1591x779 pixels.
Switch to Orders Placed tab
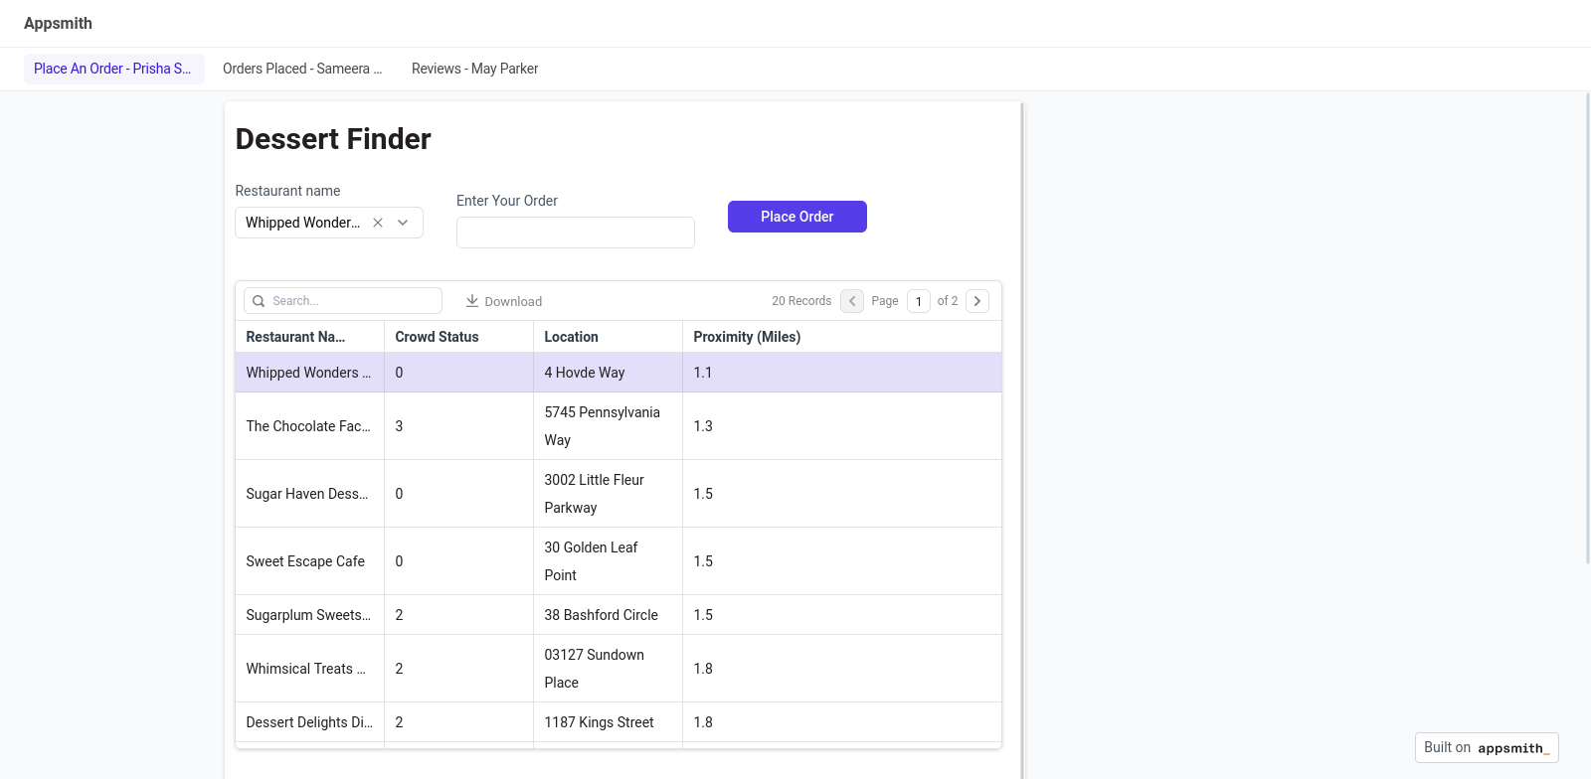click(x=302, y=69)
